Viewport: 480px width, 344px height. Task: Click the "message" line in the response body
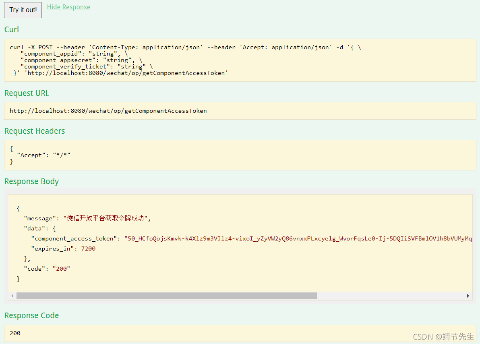click(x=87, y=218)
